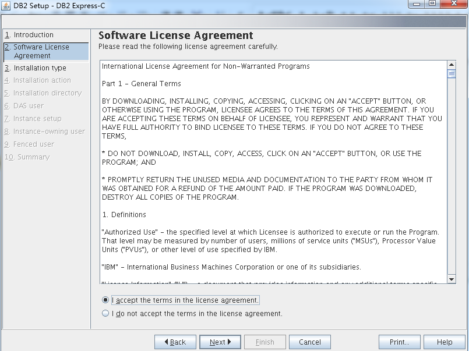Click the '"IBM" - International Business Machines' definition line

coord(231,267)
